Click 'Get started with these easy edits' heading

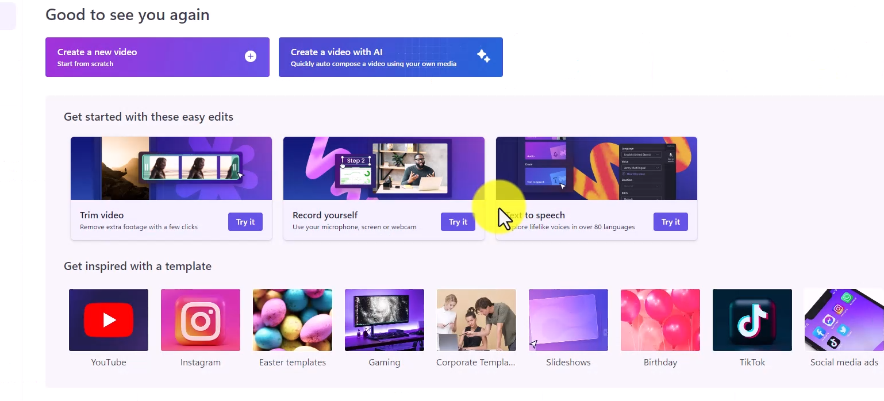[x=148, y=117]
